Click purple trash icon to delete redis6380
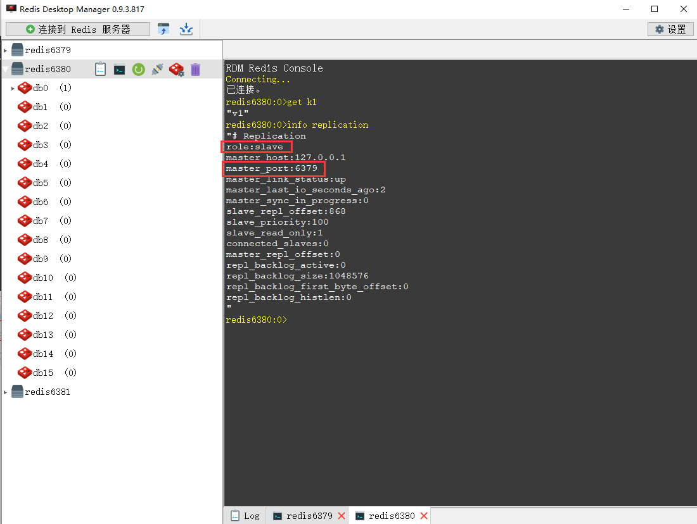This screenshot has height=524, width=697. click(196, 69)
